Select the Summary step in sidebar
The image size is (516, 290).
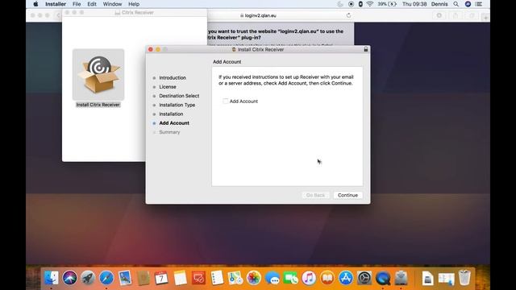tap(169, 132)
